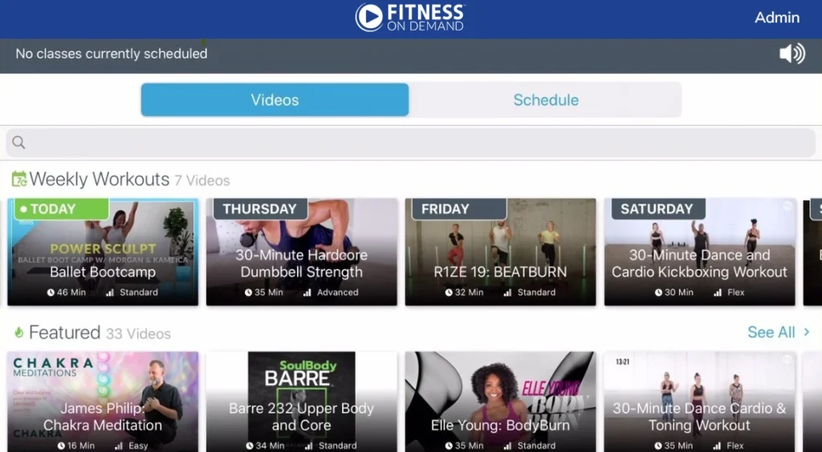This screenshot has height=452, width=822.
Task: Expand Featured list via the chevron arrow
Action: [807, 332]
